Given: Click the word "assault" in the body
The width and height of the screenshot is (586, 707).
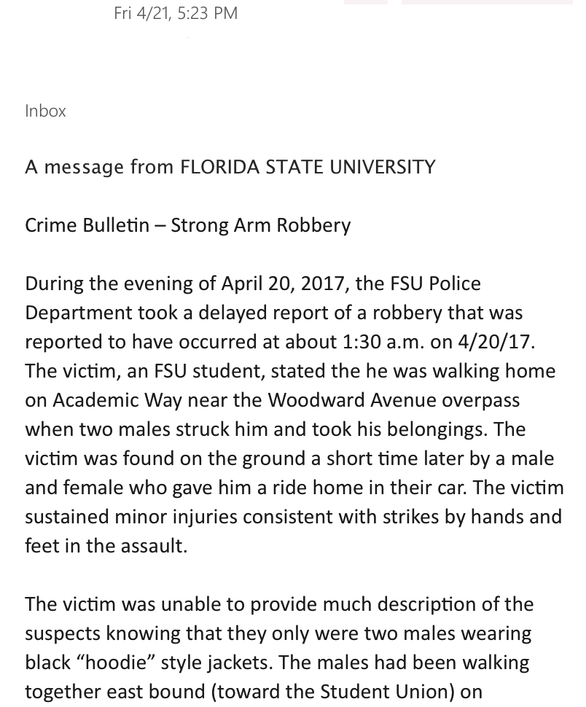Looking at the screenshot, I should (153, 546).
